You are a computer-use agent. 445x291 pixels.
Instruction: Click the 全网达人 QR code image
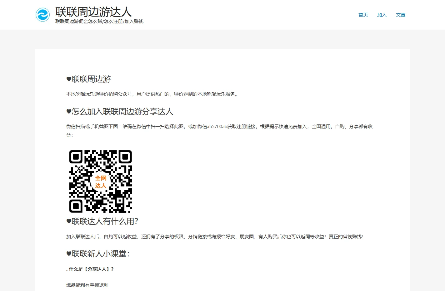point(101,182)
